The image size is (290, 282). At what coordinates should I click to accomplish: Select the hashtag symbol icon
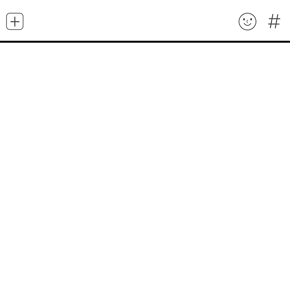[274, 21]
